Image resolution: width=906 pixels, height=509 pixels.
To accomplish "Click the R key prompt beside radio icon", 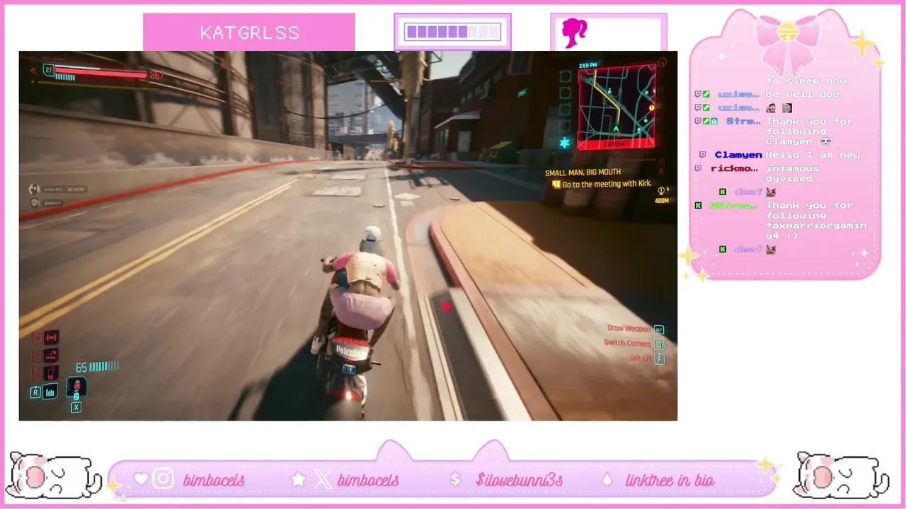I will coord(35,392).
